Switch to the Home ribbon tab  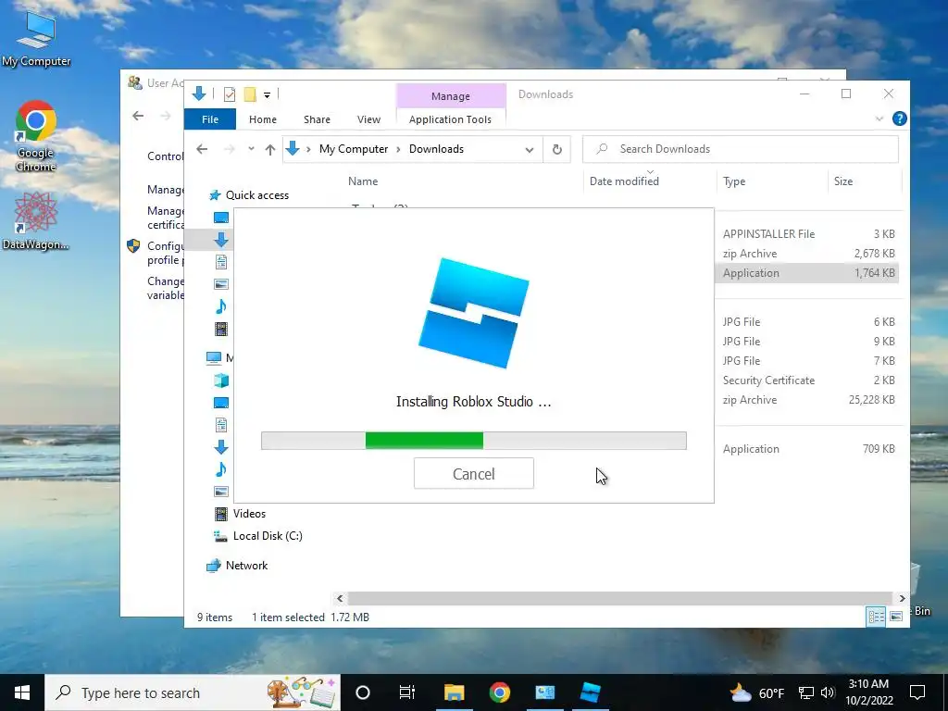(x=262, y=119)
